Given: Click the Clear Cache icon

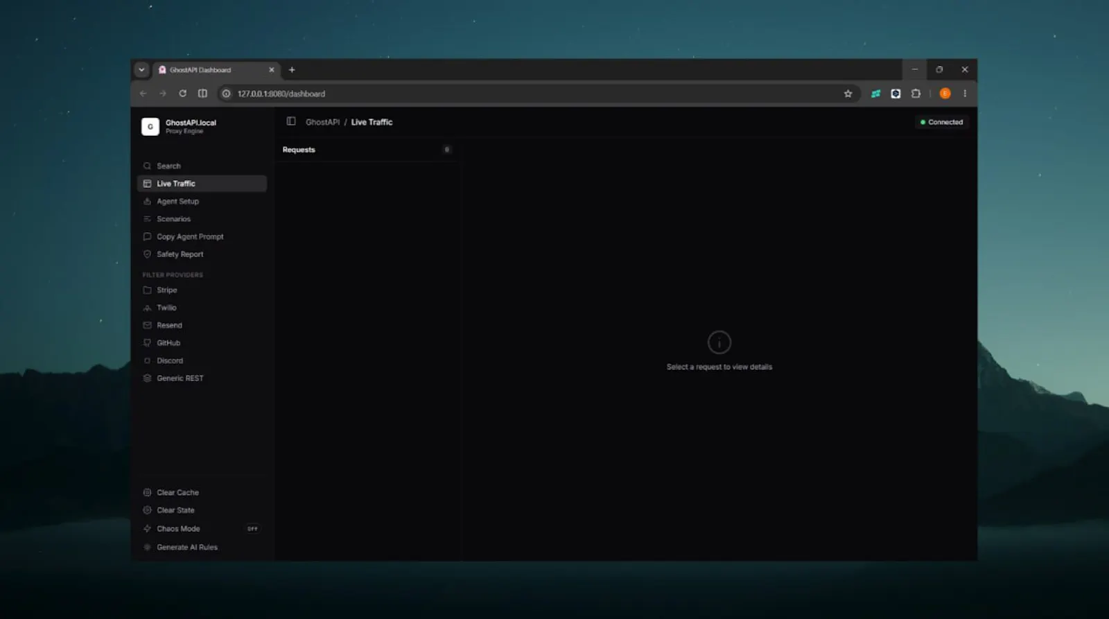Looking at the screenshot, I should pyautogui.click(x=147, y=492).
